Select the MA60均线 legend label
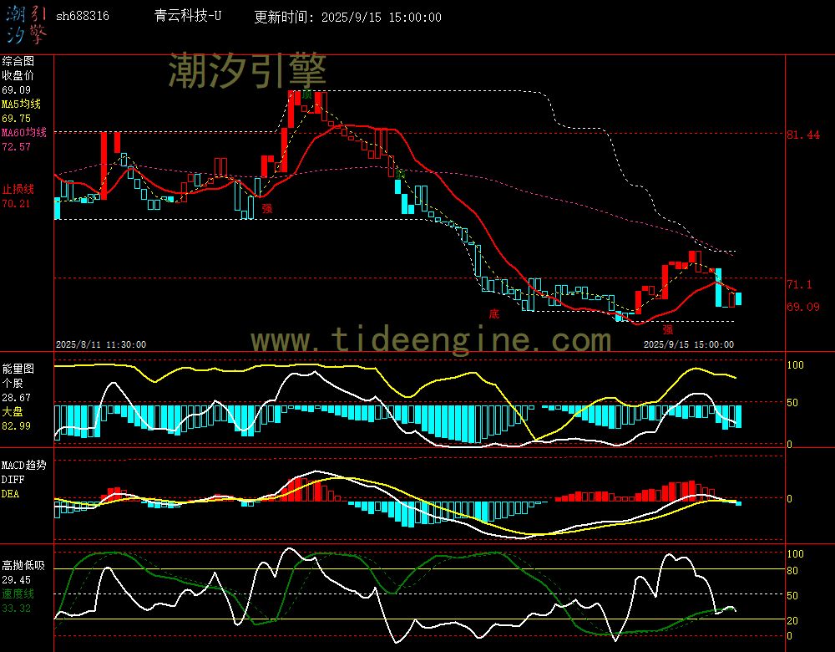 pos(24,132)
